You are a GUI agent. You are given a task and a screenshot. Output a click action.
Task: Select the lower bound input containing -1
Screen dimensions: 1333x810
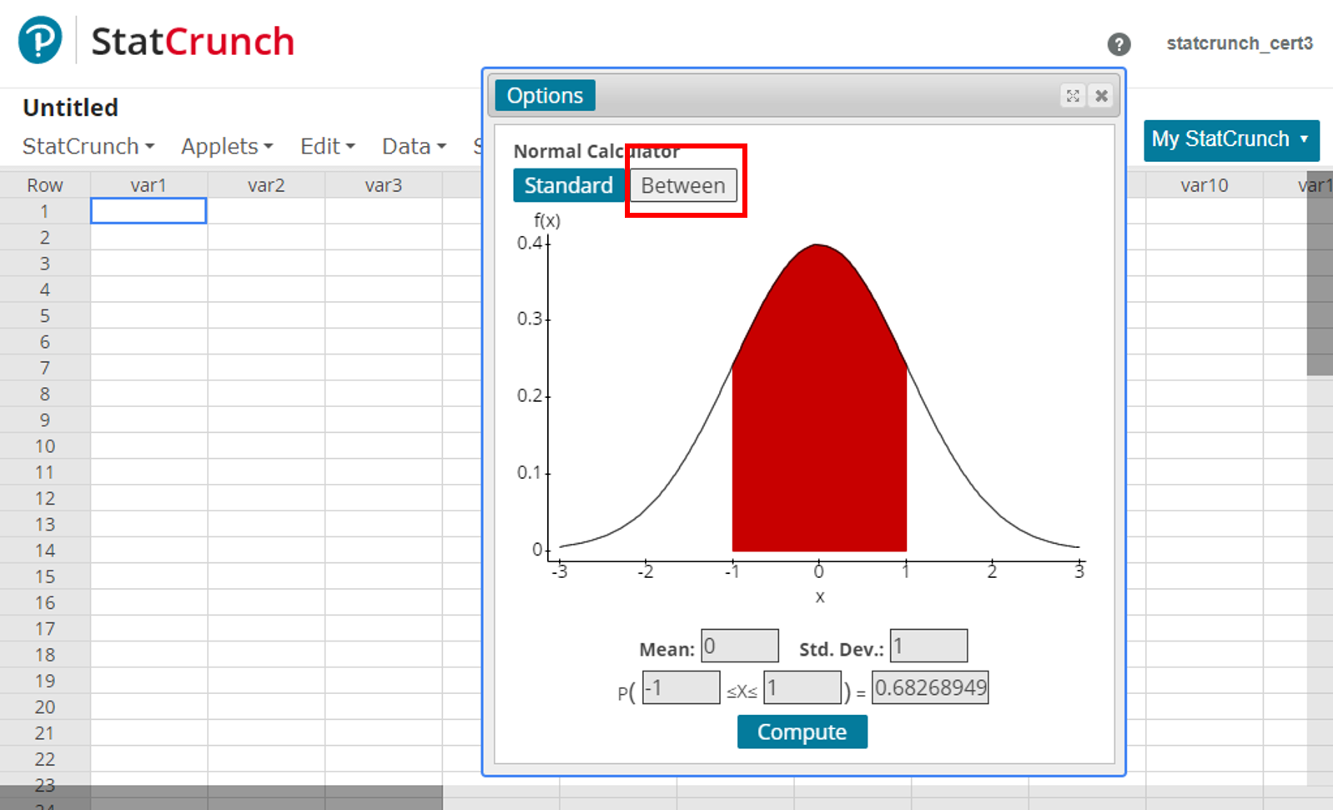(681, 688)
